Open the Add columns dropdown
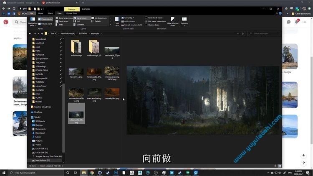Viewport: 313px width, 176px height. [x=129, y=21]
